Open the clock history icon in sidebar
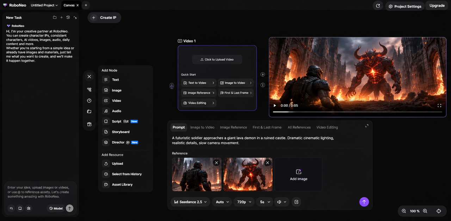This screenshot has width=451, height=221. (89, 101)
